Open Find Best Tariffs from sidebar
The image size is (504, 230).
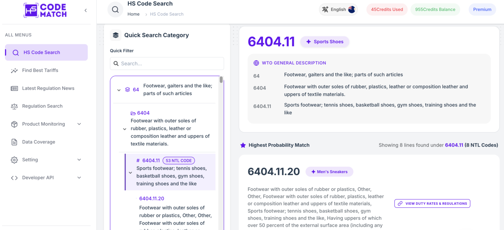pos(40,70)
